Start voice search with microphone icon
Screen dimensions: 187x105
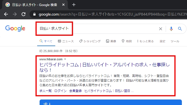coord(171,29)
